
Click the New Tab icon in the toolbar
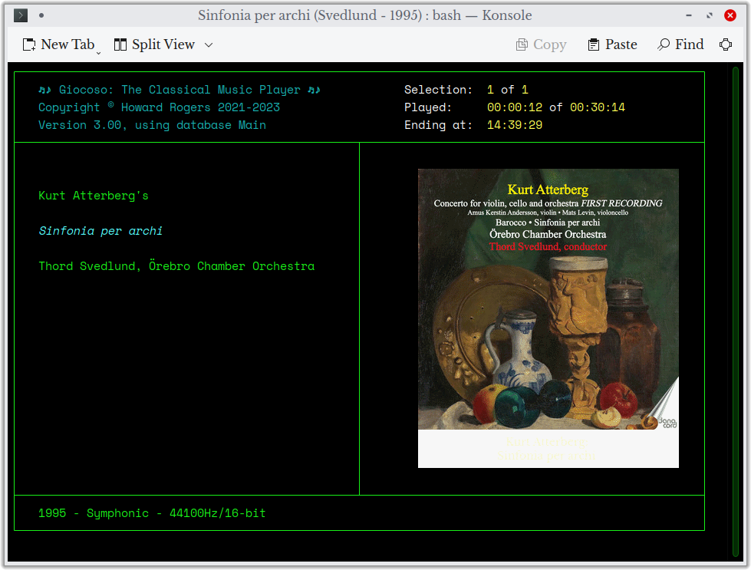coord(28,44)
